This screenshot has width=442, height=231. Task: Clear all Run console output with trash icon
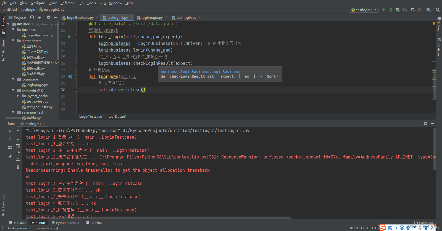[x=18, y=167]
